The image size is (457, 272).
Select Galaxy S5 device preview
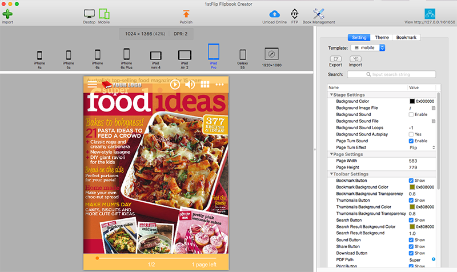[x=242, y=54]
